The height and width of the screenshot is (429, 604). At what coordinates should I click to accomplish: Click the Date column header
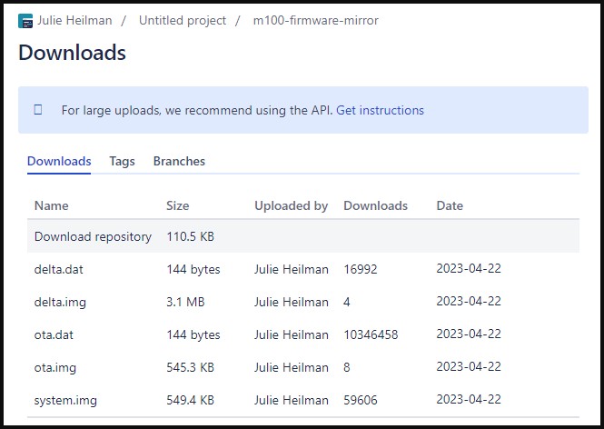point(450,205)
